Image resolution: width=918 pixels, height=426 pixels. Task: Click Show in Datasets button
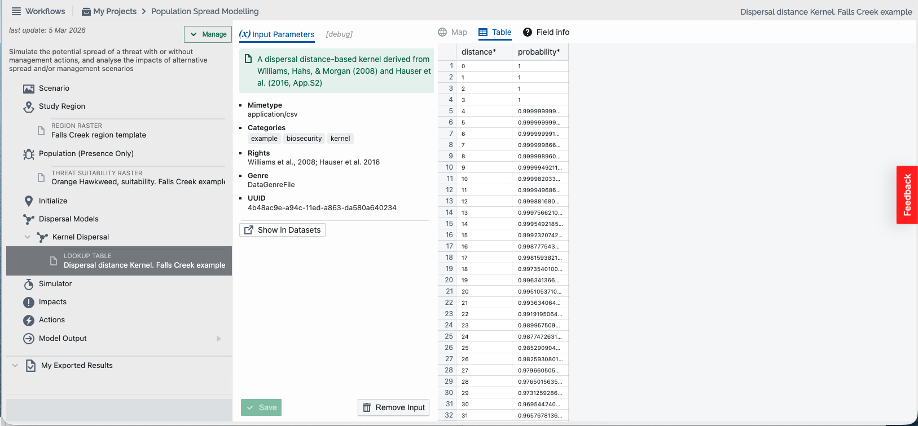[x=282, y=230]
